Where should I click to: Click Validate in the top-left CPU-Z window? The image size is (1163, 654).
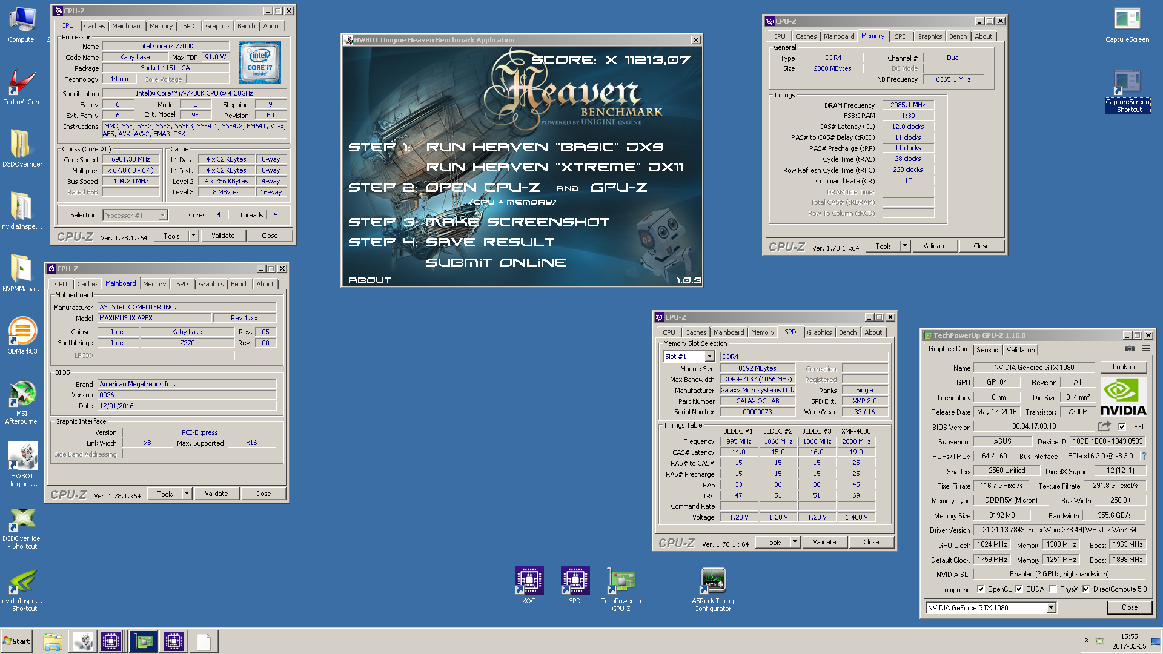(x=223, y=236)
